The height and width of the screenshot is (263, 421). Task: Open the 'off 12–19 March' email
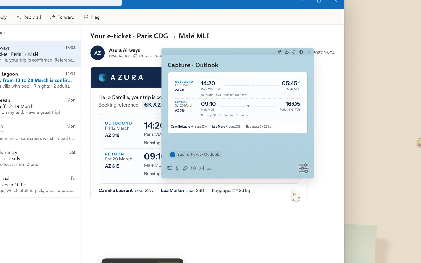40,106
